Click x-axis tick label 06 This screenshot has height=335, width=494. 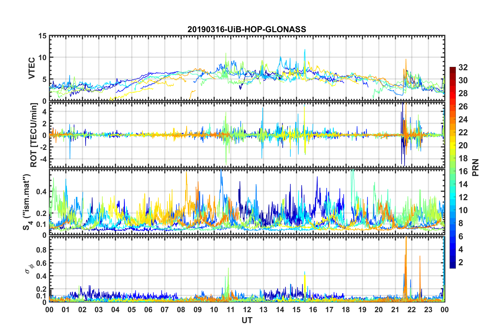[x=148, y=310]
